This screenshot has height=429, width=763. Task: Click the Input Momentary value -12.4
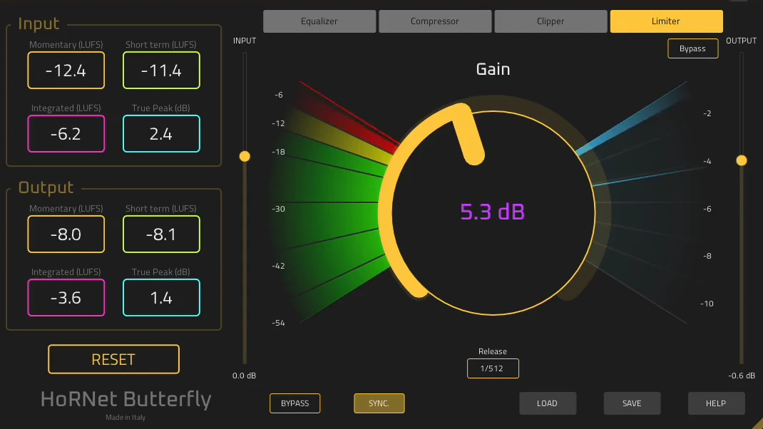point(66,71)
